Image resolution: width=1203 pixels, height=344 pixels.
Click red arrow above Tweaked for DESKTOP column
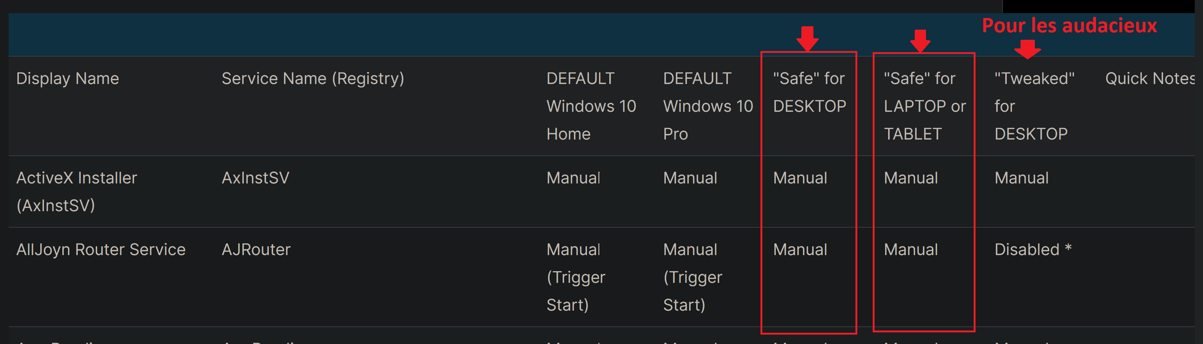[1027, 49]
